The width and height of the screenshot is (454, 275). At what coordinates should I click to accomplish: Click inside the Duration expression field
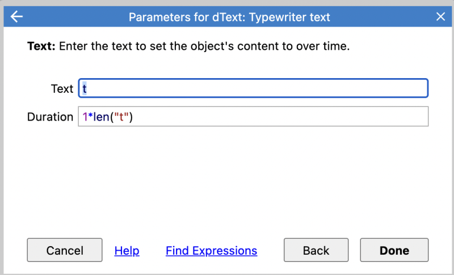pyautogui.click(x=253, y=117)
